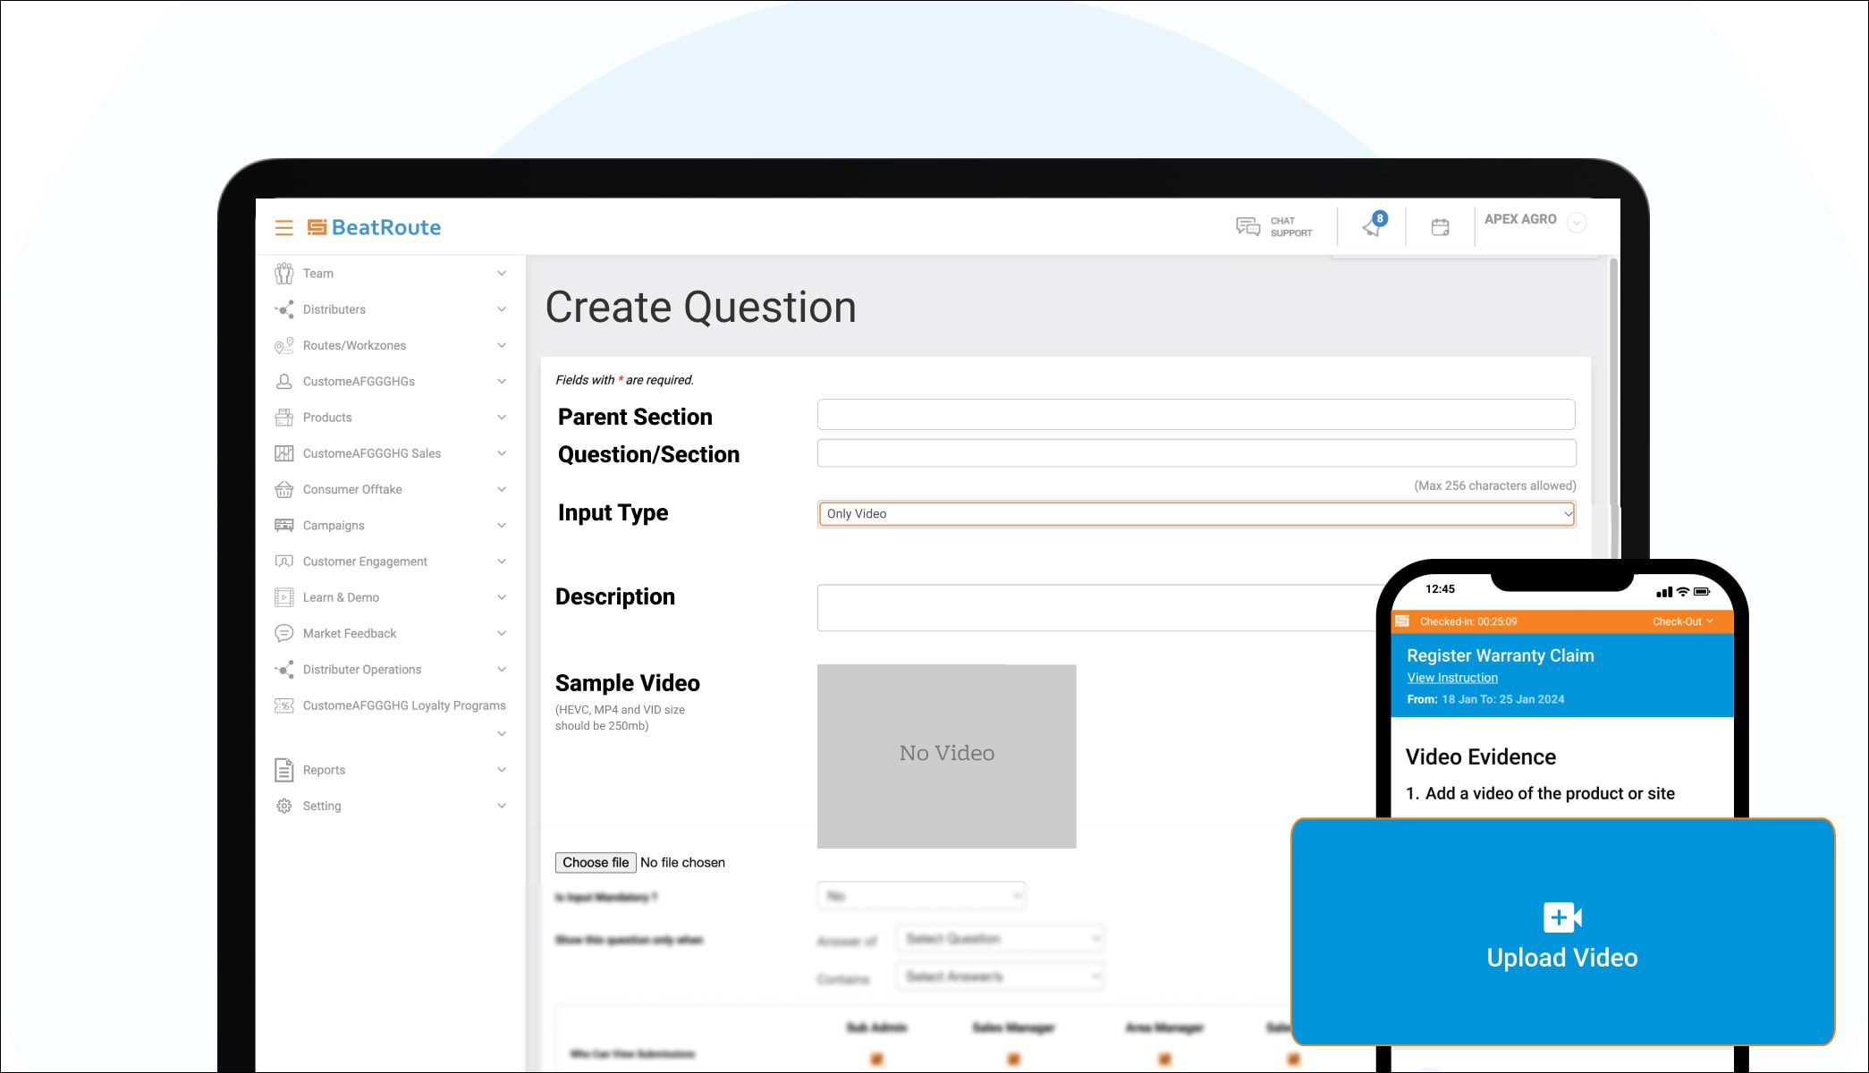Expand the Team menu chevron
Viewport: 1869px width, 1073px height.
coord(502,273)
